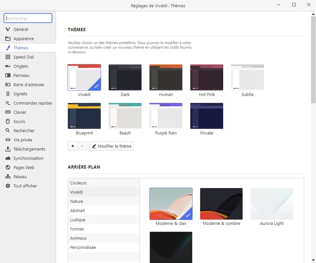Go to Onglets settings
316x263 pixels.
pyautogui.click(x=28, y=66)
